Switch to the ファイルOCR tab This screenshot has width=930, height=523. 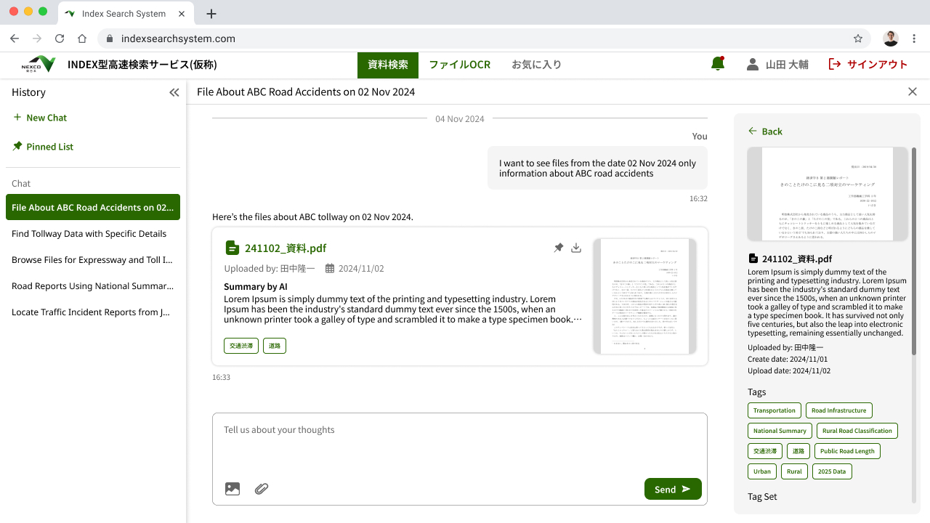pos(459,65)
